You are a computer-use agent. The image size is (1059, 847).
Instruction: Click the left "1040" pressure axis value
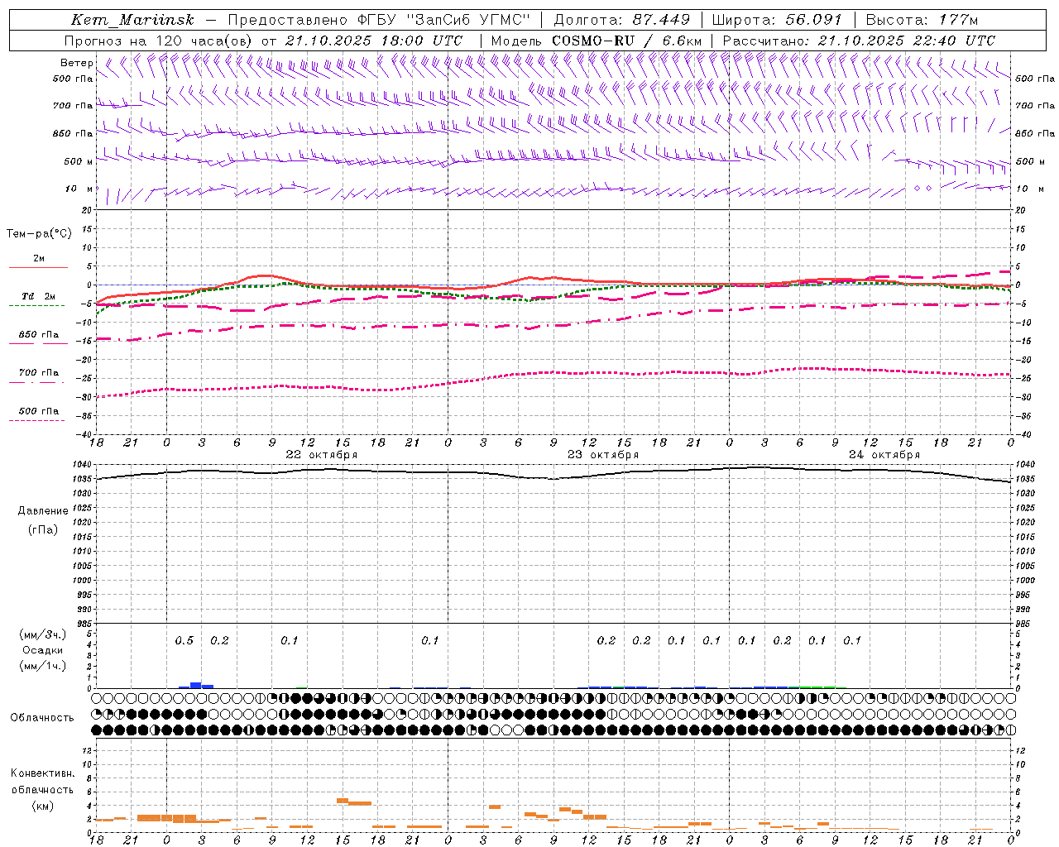click(x=82, y=465)
